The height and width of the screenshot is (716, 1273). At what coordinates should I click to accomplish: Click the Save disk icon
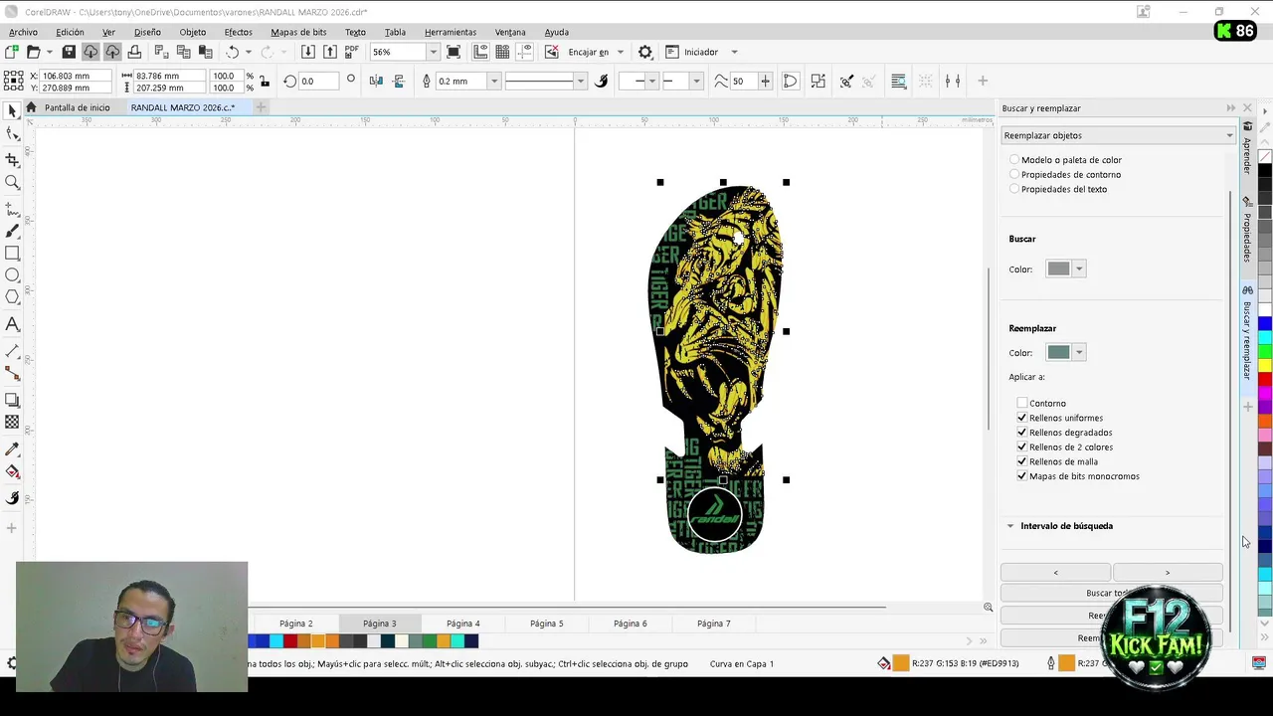pyautogui.click(x=69, y=52)
